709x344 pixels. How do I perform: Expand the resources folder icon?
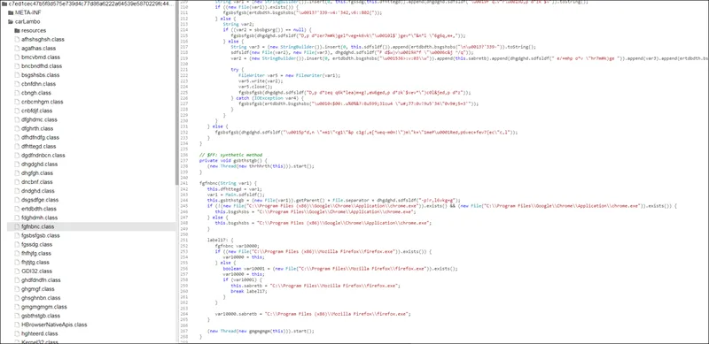click(17, 31)
